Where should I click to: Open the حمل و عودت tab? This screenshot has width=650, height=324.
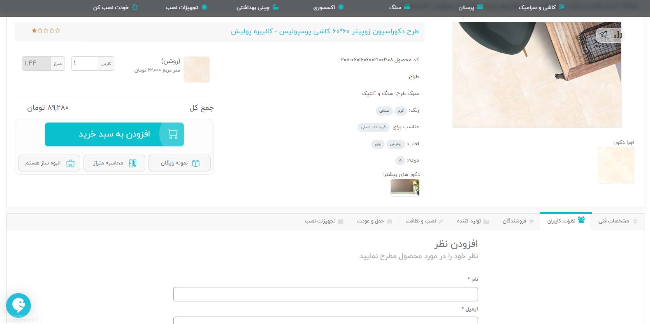pyautogui.click(x=374, y=221)
